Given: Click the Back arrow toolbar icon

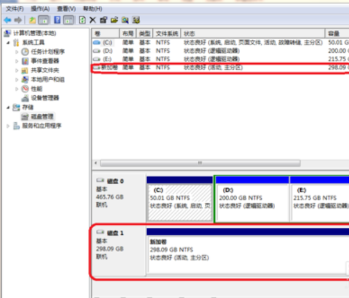Looking at the screenshot, I should click(7, 20).
